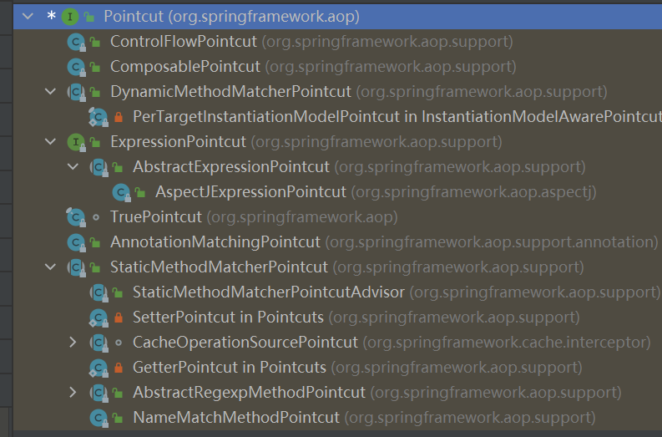Collapse ExpressionPointcut subtree

point(50,141)
